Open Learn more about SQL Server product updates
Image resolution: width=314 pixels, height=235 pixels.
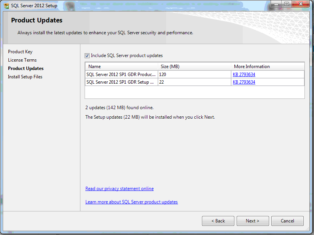(131, 202)
